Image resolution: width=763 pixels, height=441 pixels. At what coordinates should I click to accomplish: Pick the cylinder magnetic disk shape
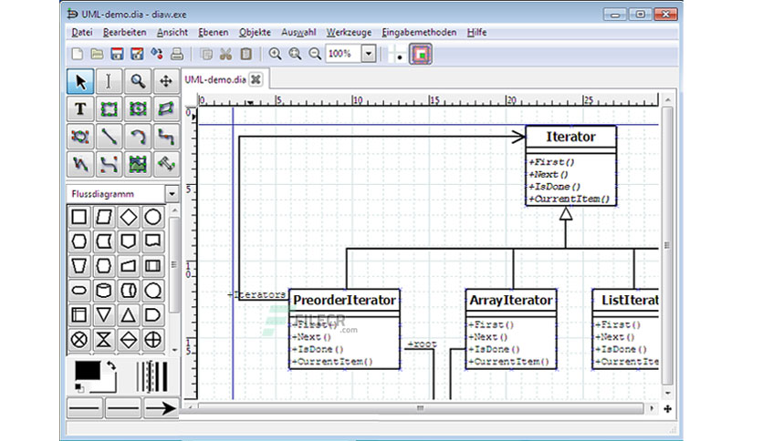[x=104, y=291]
